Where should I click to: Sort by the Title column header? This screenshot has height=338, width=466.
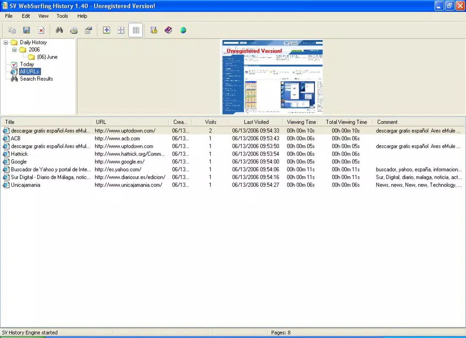coord(46,122)
